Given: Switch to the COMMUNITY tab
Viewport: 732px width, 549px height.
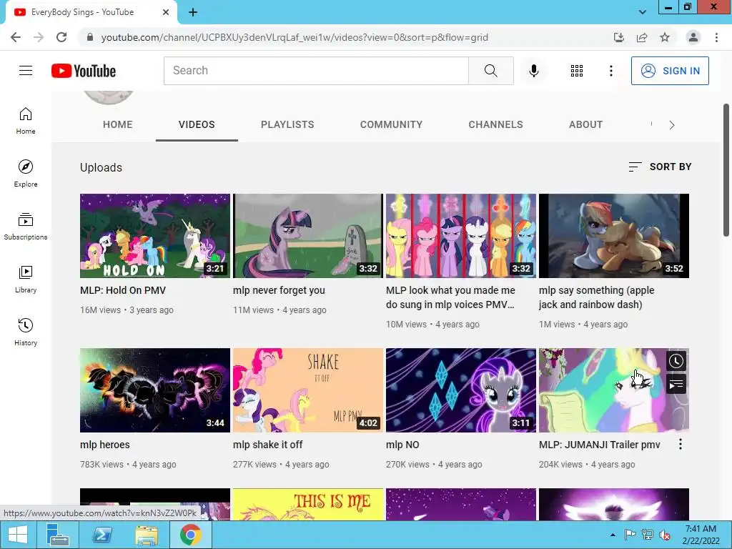Looking at the screenshot, I should 391,124.
